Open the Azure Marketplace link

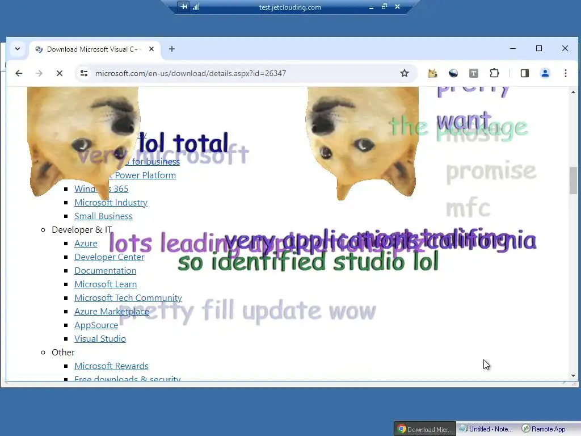(112, 312)
